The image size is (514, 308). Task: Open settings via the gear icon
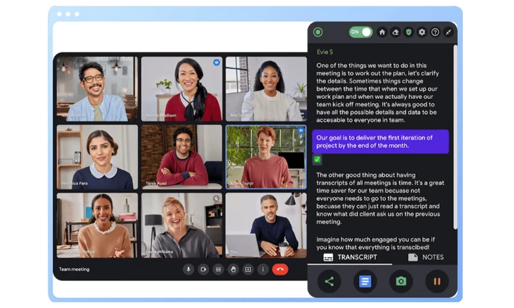[422, 32]
